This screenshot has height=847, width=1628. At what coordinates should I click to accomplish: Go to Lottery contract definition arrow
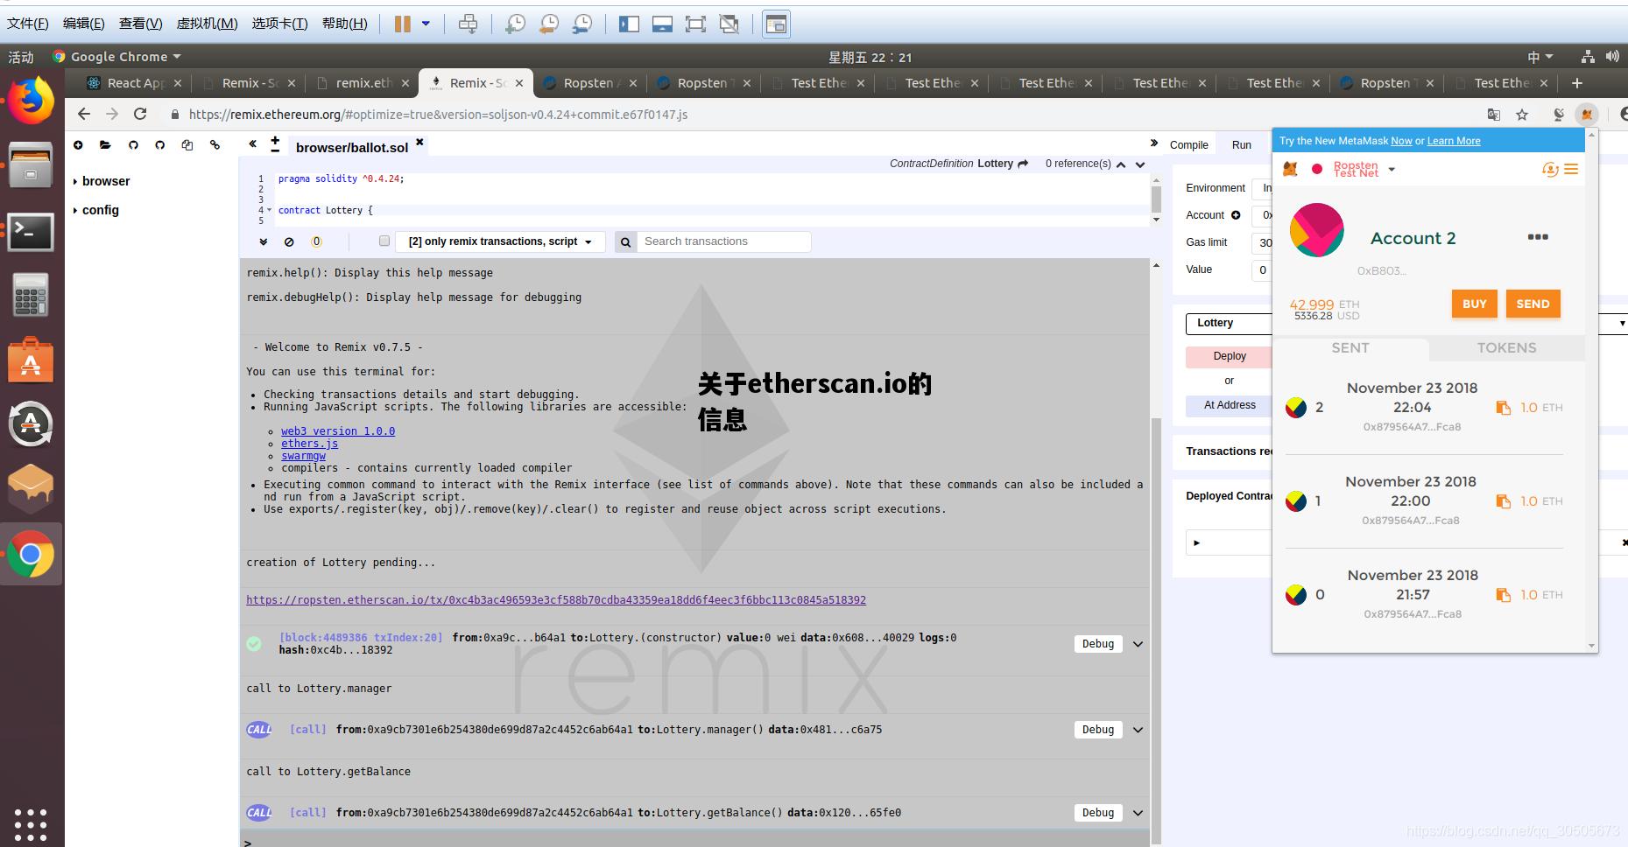point(1023,164)
